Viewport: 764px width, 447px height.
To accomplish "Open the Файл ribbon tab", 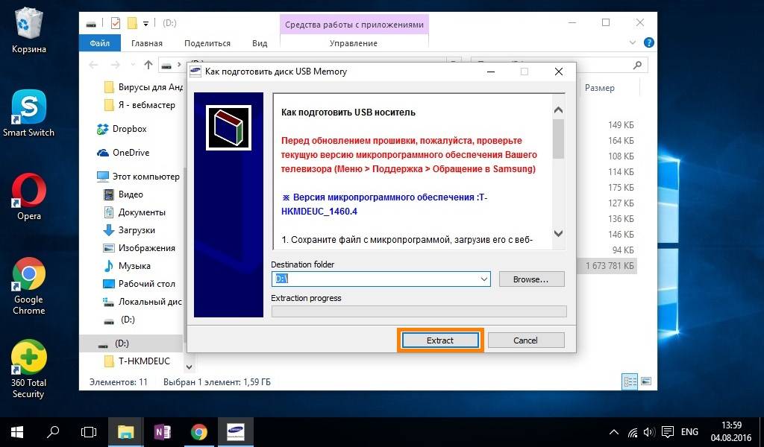I will click(99, 43).
